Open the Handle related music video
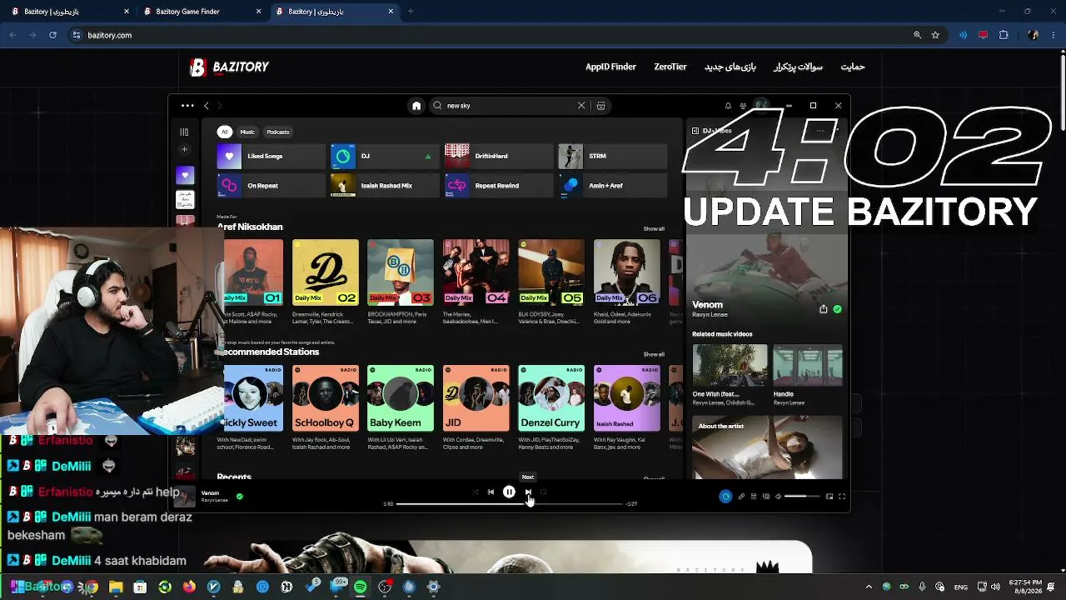The height and width of the screenshot is (600, 1066). click(808, 366)
